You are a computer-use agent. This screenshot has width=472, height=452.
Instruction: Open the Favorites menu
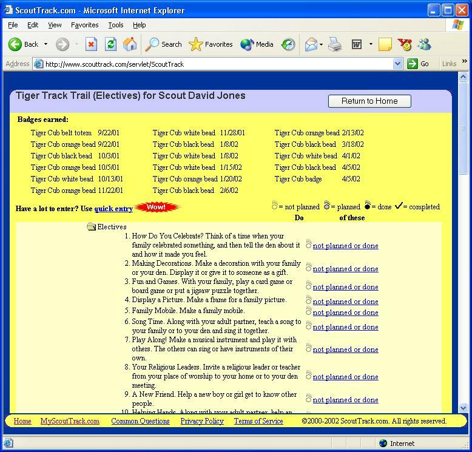pos(84,25)
